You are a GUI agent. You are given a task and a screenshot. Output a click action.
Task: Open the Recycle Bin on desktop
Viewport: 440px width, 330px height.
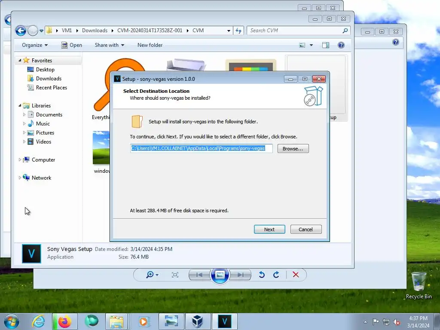tap(419, 285)
